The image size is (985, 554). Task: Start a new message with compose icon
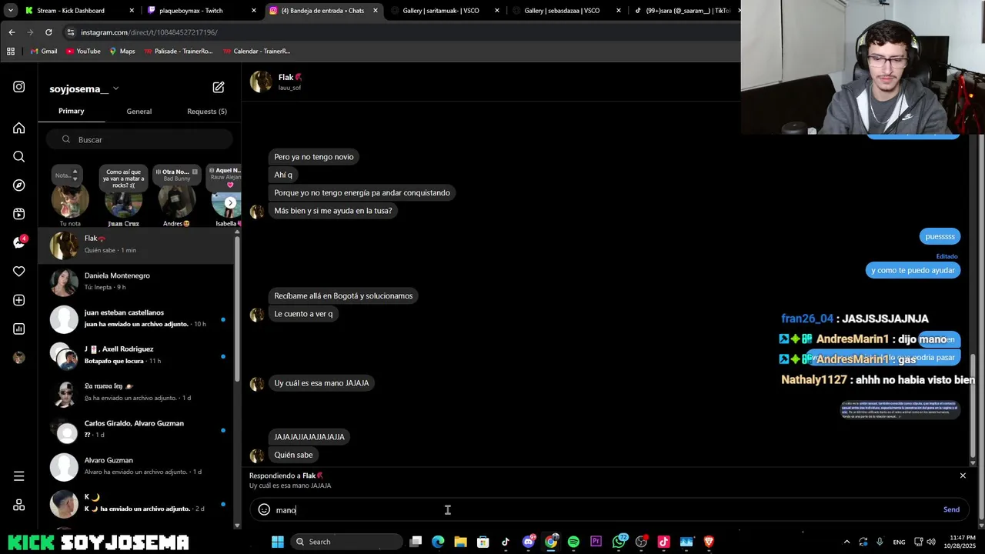pos(219,88)
